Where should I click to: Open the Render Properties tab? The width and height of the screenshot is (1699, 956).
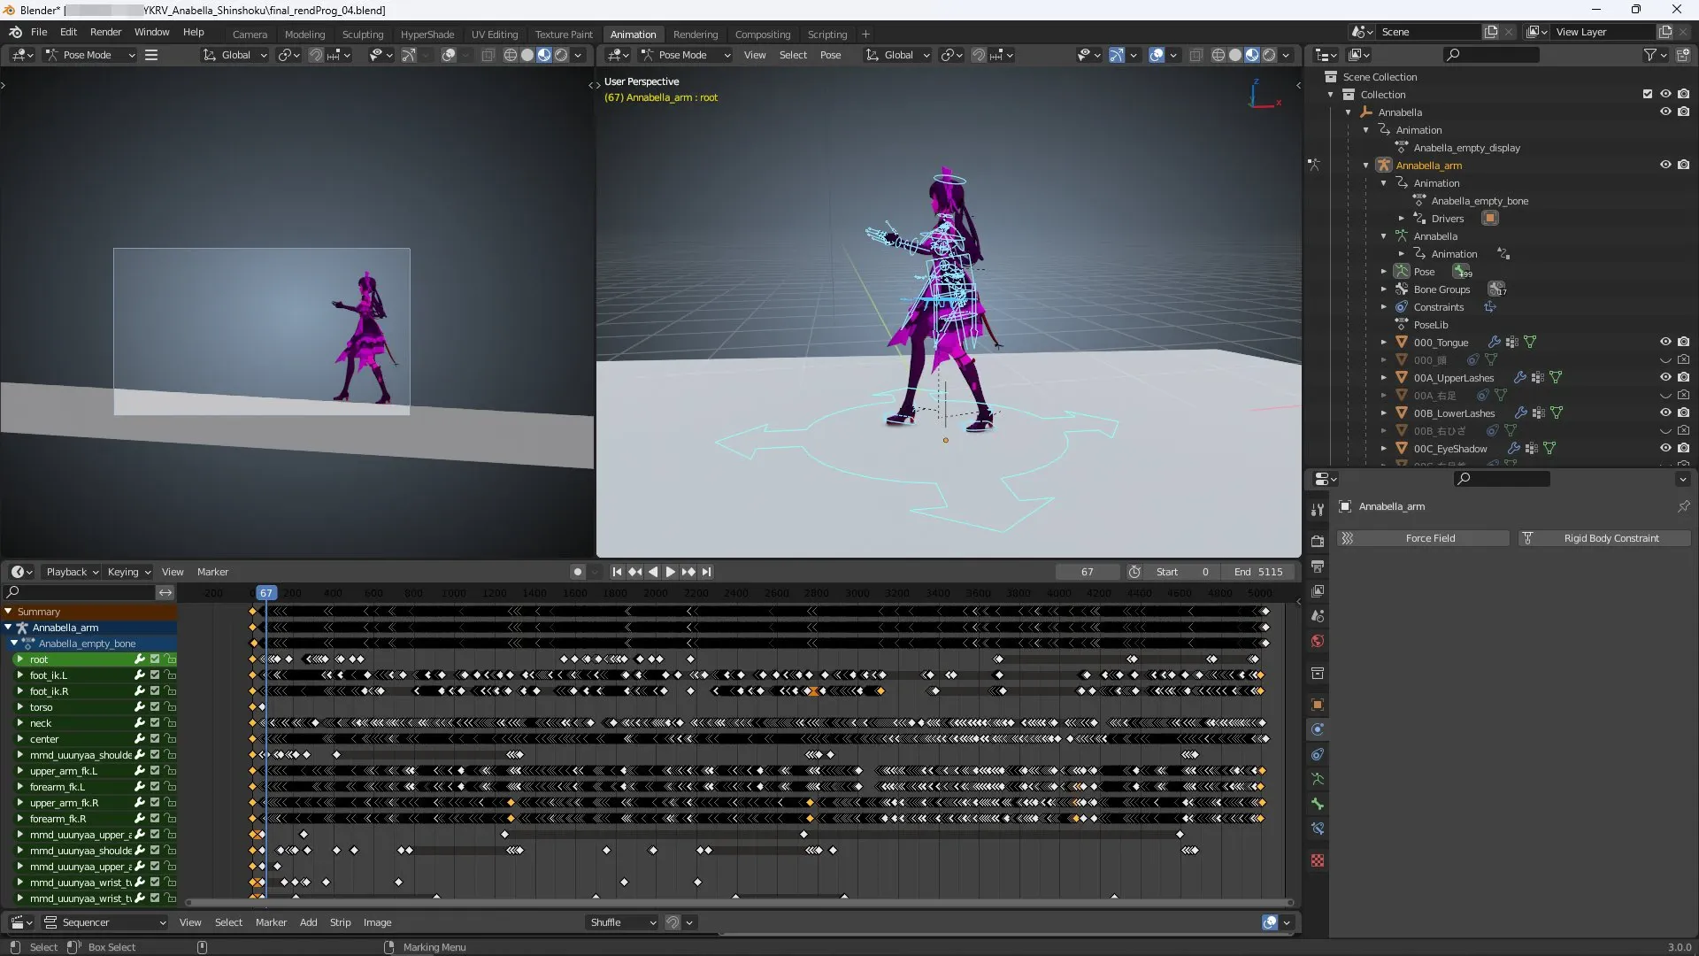coord(1318,543)
